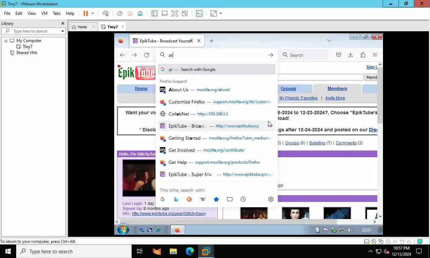Image resolution: width=430 pixels, height=258 pixels.
Task: Open the Firefox extensions panel
Action: coord(363,55)
